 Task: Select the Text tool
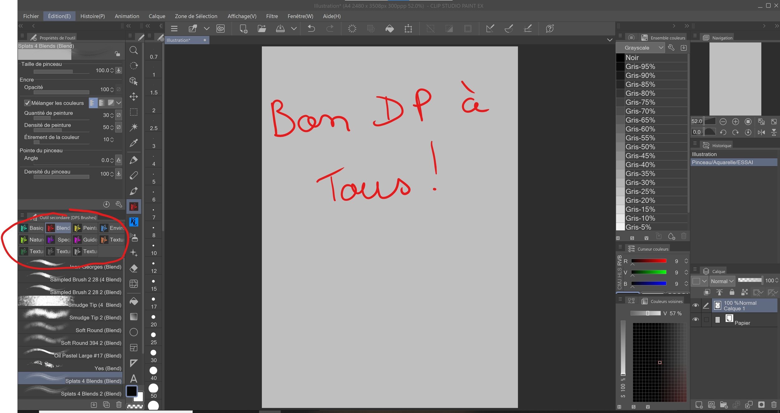[x=134, y=378]
